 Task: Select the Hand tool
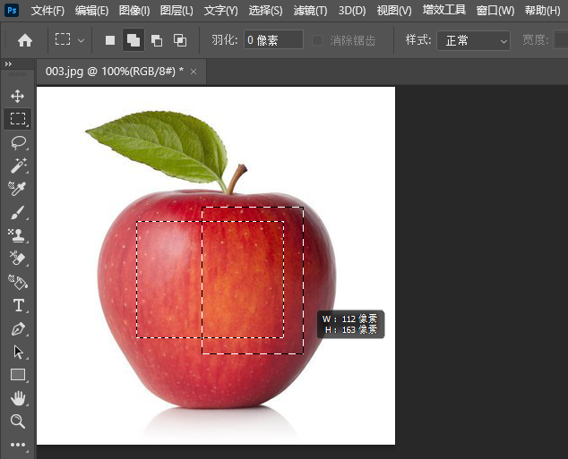point(17,398)
